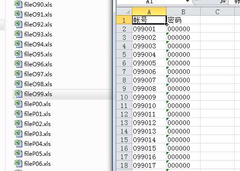Select row 1 header

[x=124, y=20]
